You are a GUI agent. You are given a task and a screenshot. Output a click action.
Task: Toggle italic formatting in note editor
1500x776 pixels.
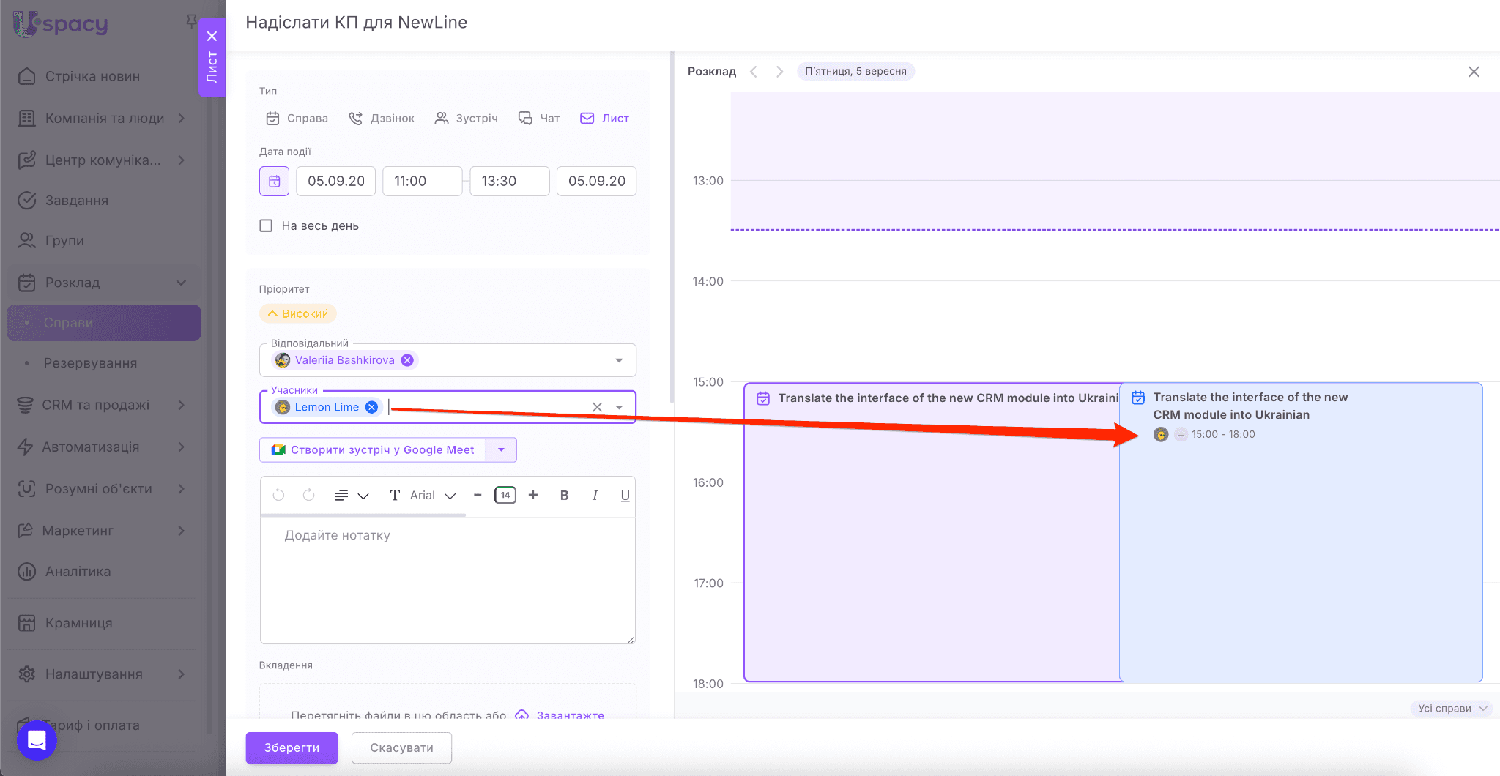tap(595, 495)
